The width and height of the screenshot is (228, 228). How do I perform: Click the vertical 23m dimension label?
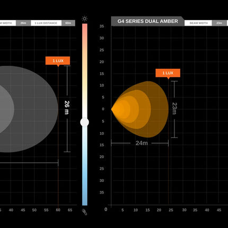point(174,108)
